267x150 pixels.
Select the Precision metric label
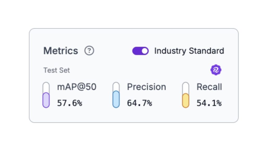[146, 87]
